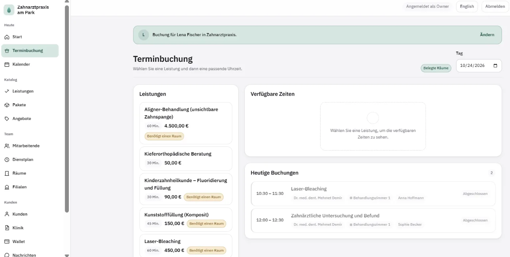
Task: Select the Kieferorthopädische Beratung service
Action: [x=186, y=158]
